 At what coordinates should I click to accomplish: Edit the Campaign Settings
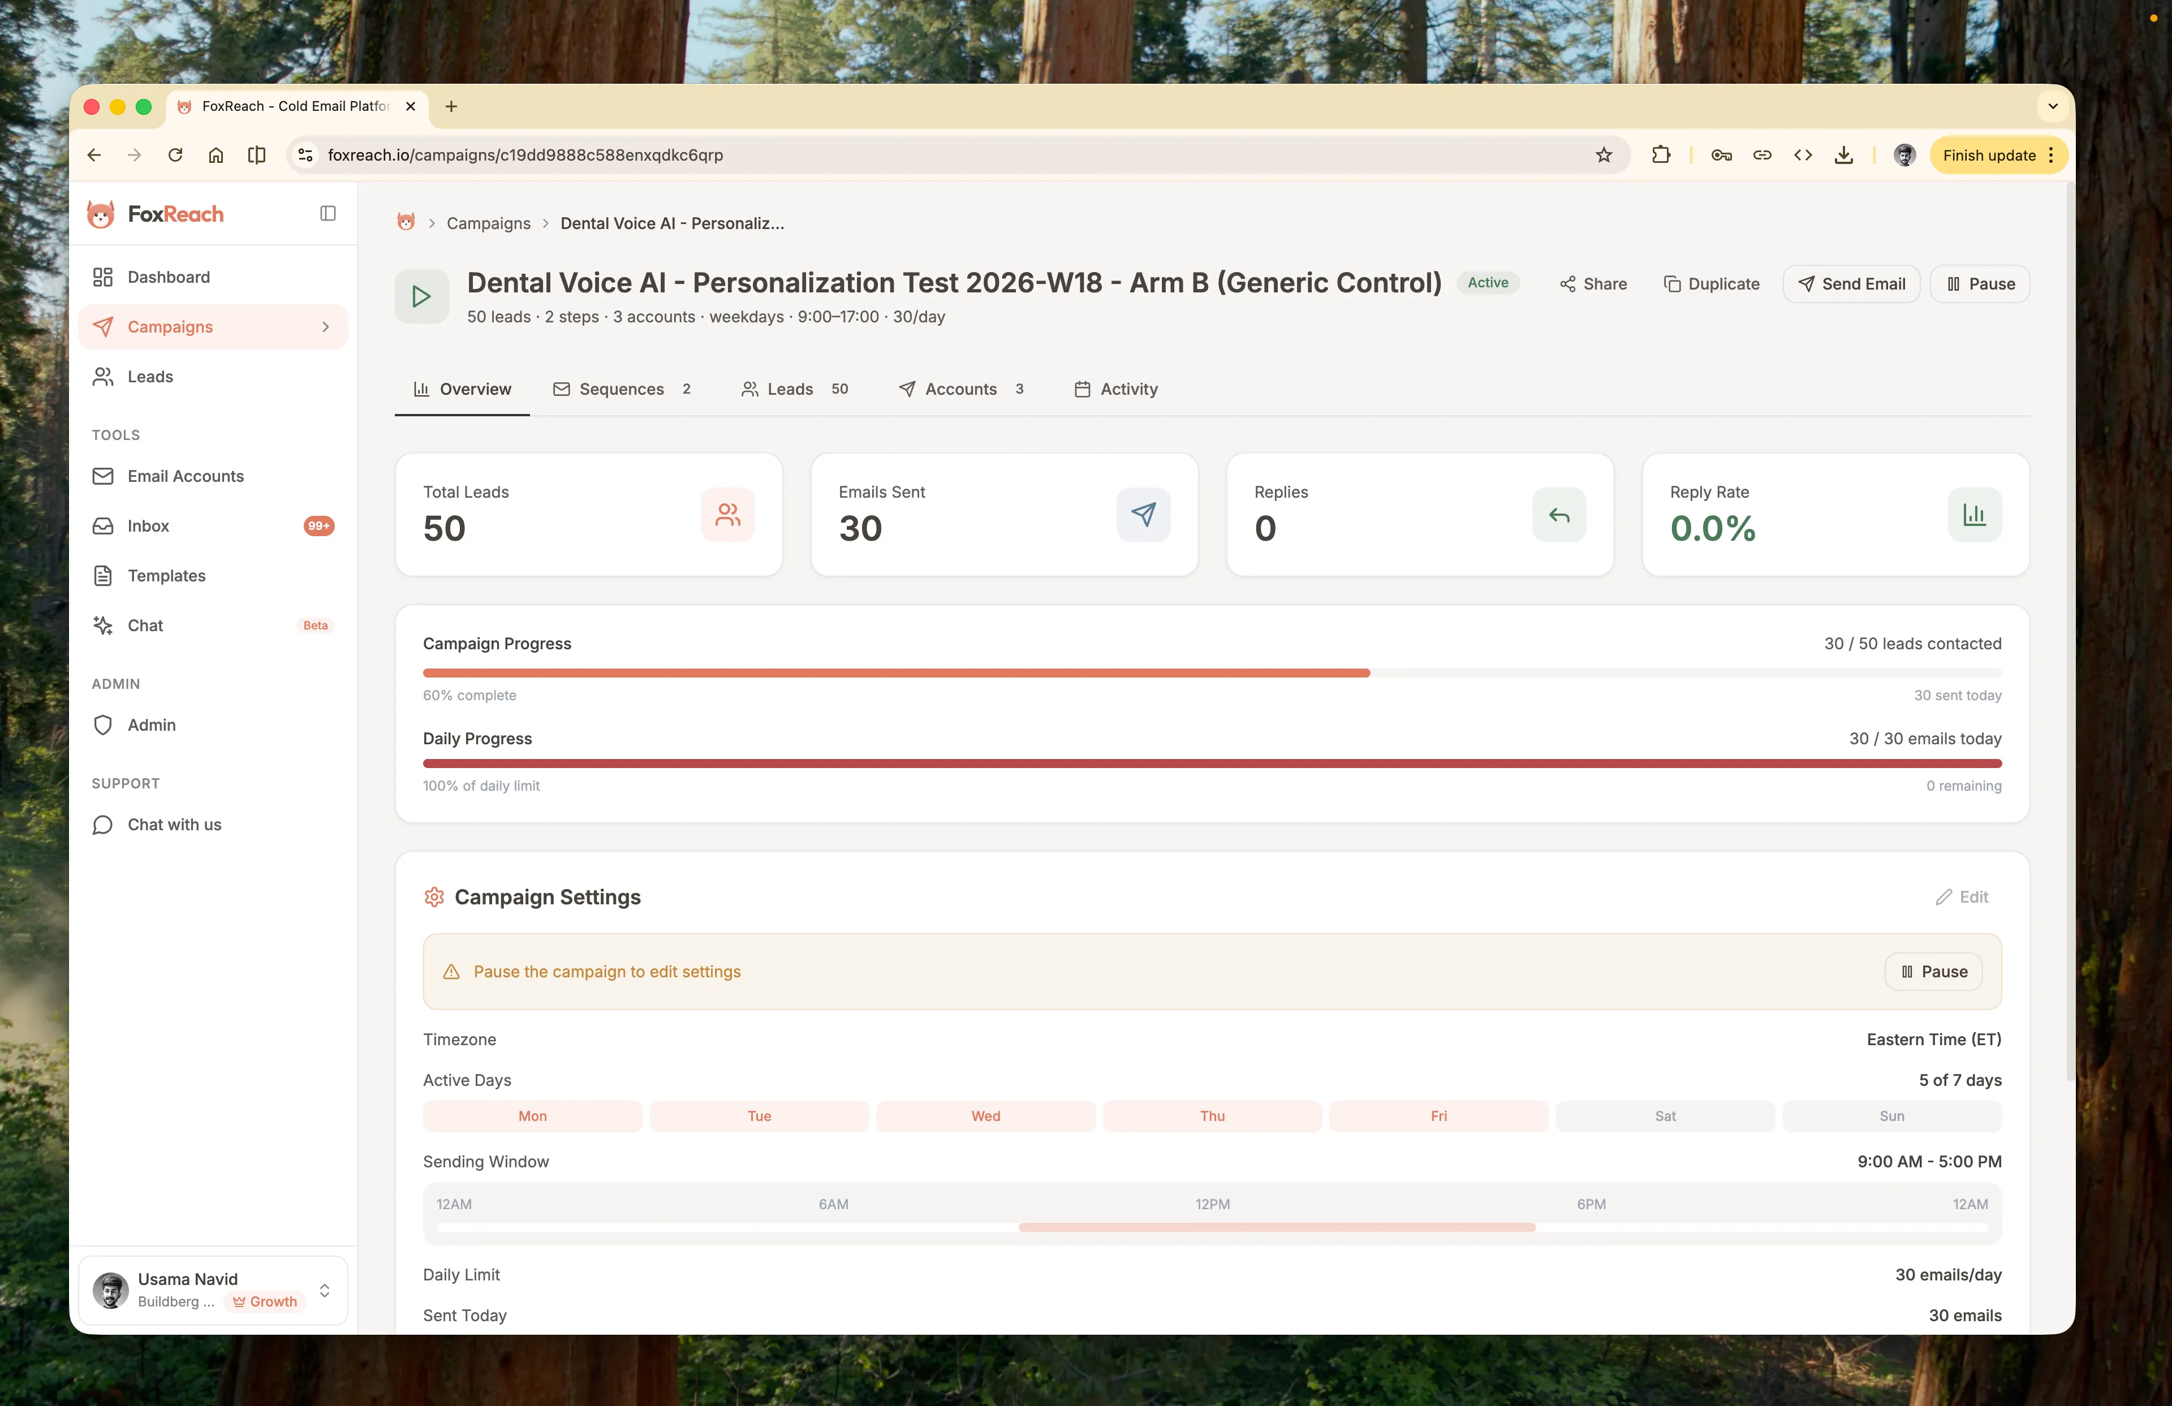click(1962, 897)
